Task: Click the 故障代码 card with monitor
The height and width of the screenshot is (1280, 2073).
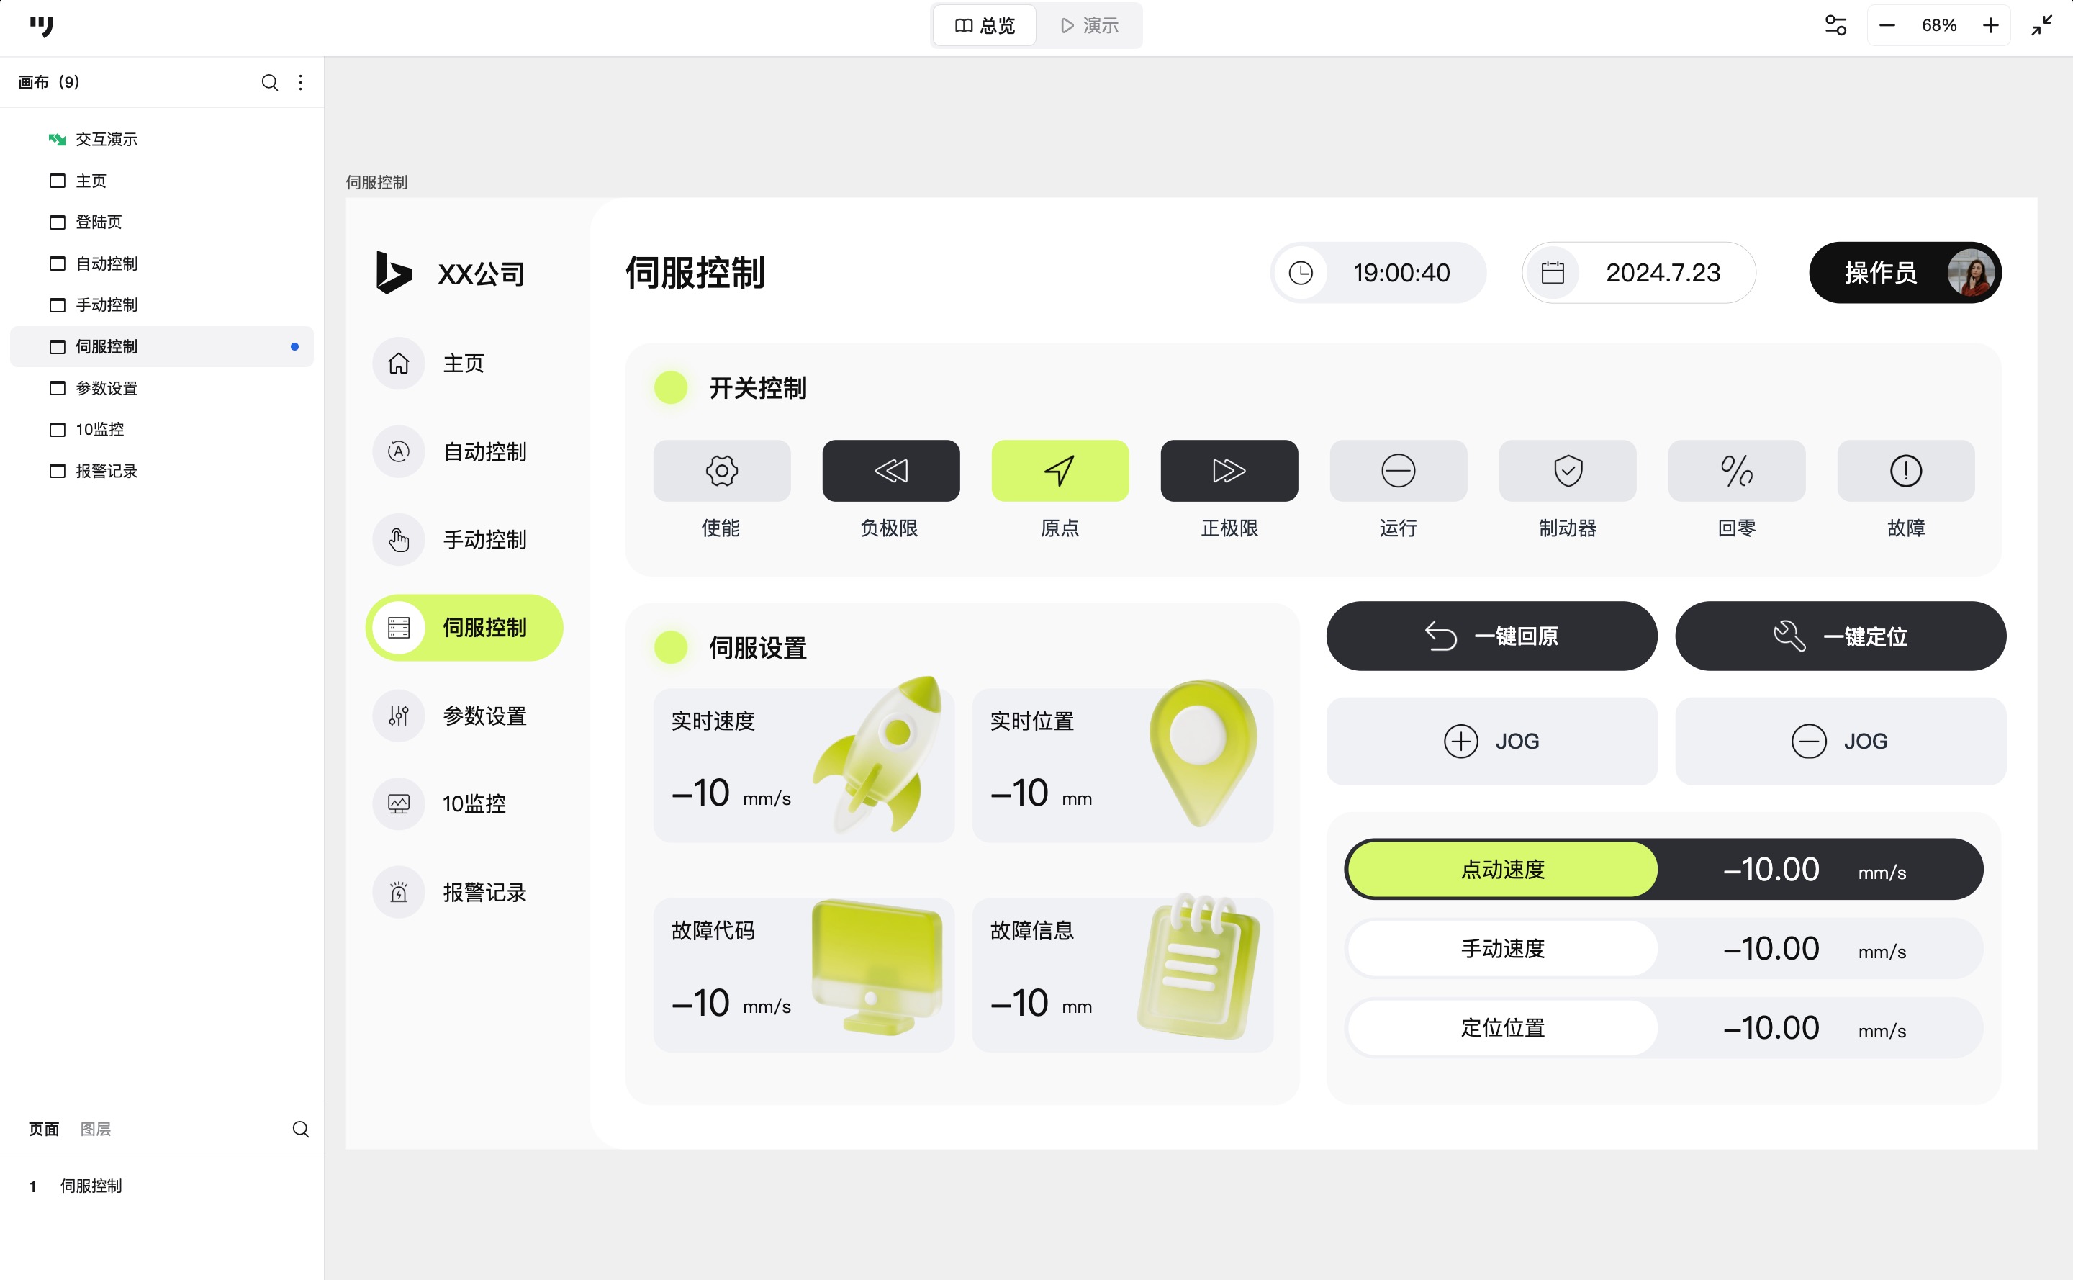Action: click(x=803, y=974)
